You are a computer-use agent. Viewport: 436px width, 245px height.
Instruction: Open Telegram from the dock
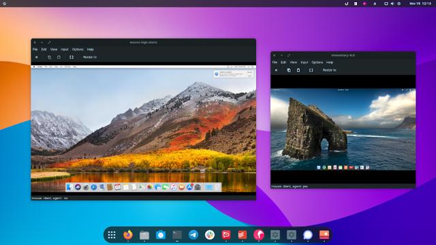click(193, 235)
